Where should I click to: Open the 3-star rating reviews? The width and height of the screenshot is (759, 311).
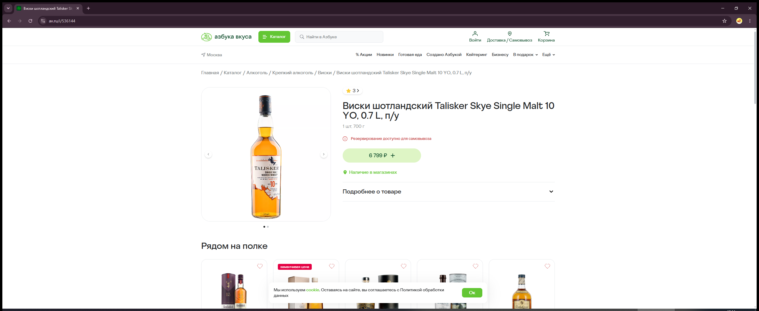point(352,91)
